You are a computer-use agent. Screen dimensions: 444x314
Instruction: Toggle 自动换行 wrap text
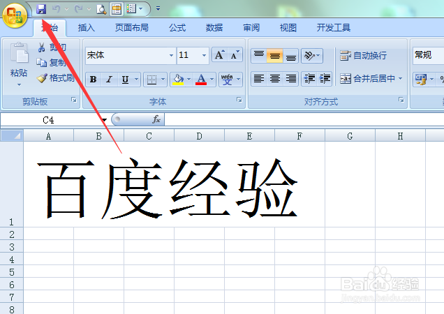[363, 56]
